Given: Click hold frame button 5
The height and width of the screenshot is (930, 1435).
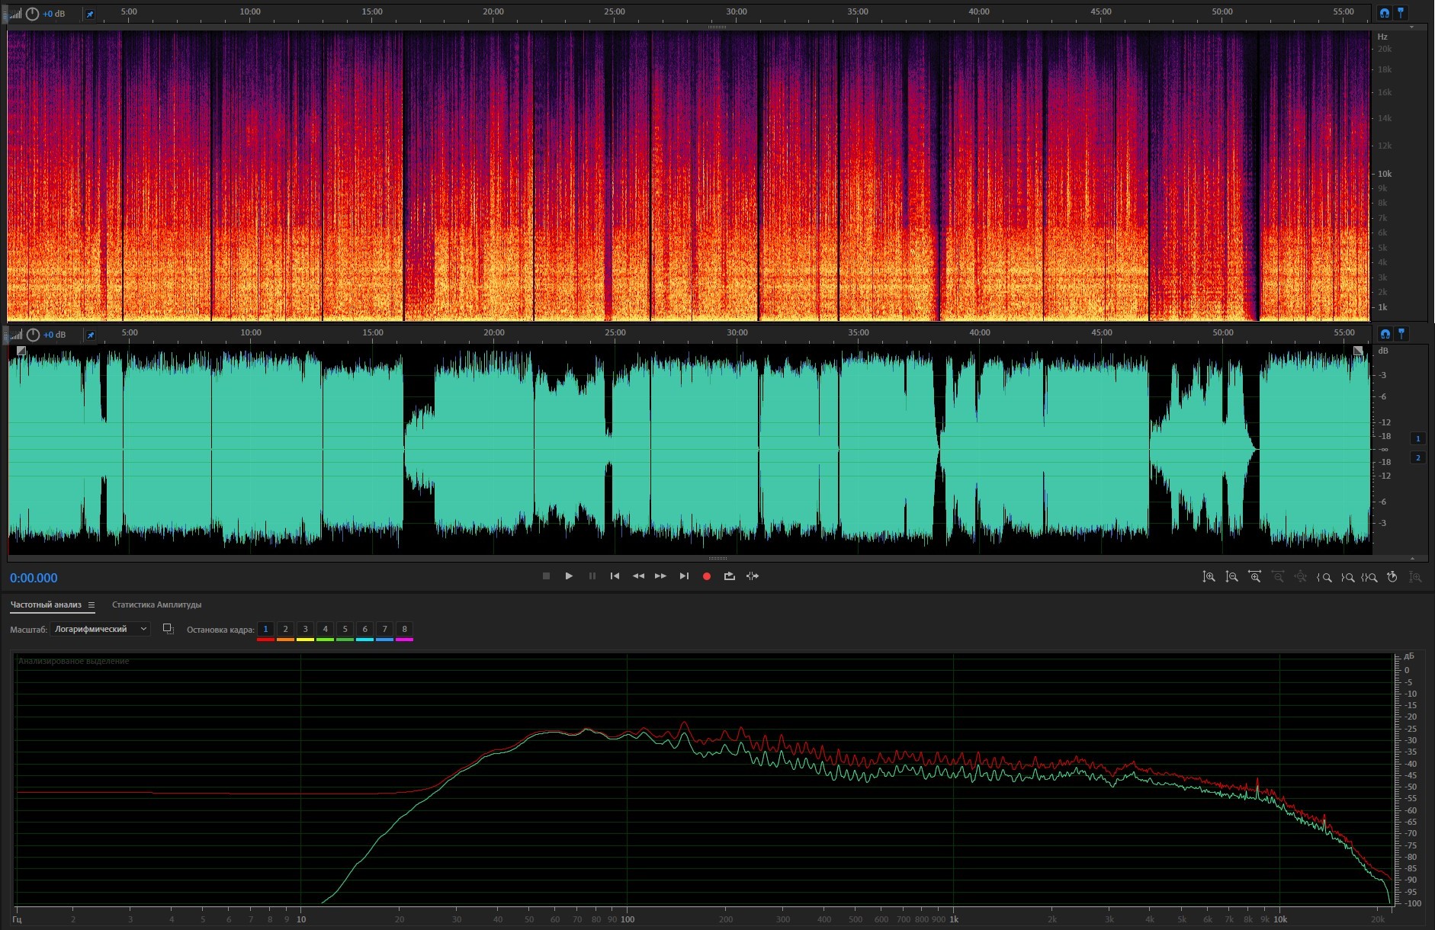Looking at the screenshot, I should click(x=345, y=629).
